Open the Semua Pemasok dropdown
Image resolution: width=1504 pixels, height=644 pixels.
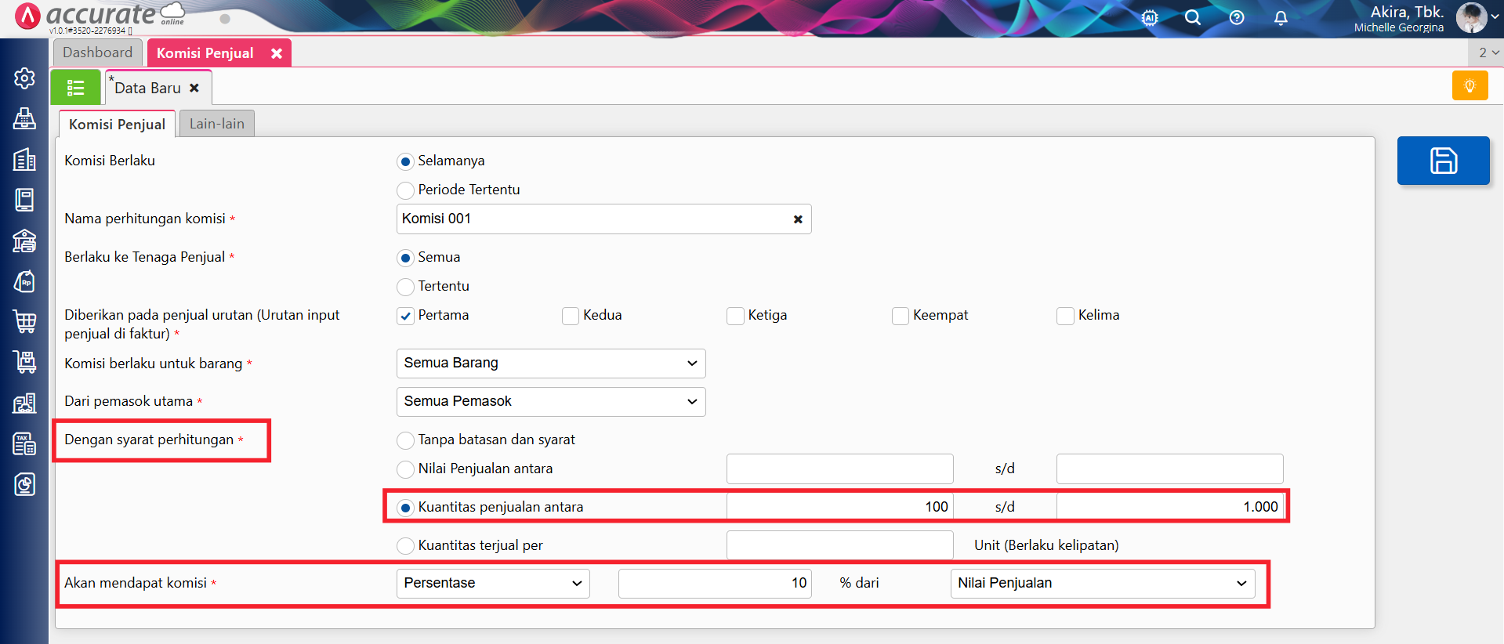point(550,402)
